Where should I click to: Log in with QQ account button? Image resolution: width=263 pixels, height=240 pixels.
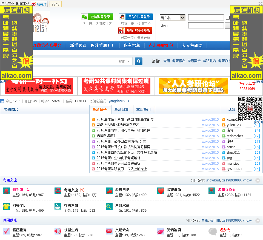point(136,17)
